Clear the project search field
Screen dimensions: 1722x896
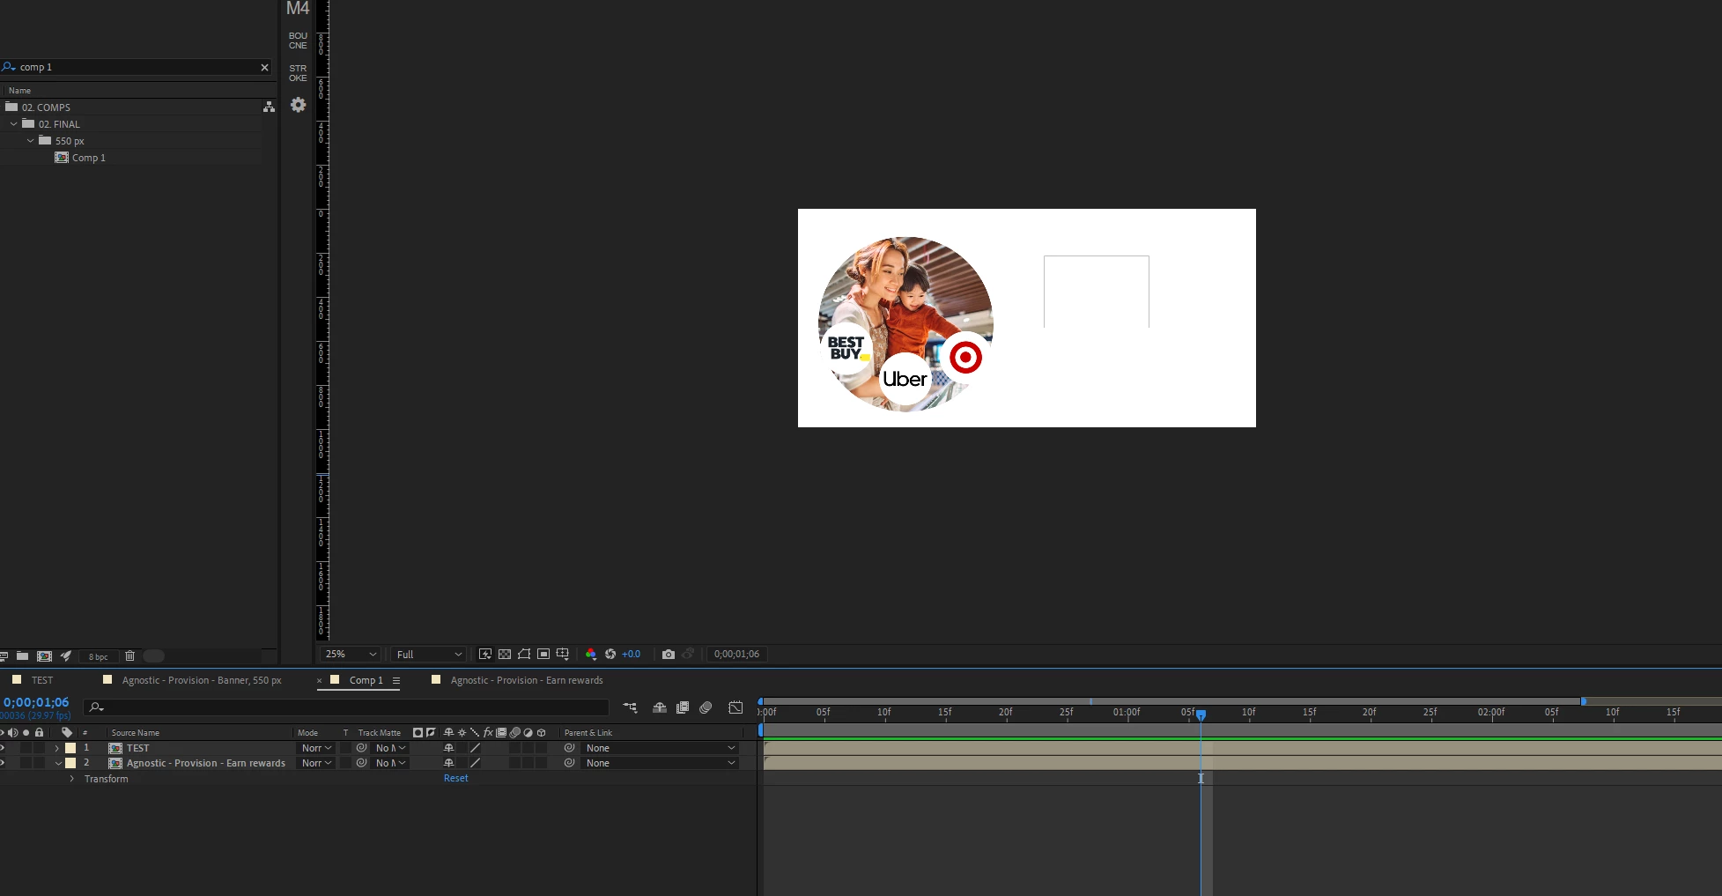tap(264, 67)
